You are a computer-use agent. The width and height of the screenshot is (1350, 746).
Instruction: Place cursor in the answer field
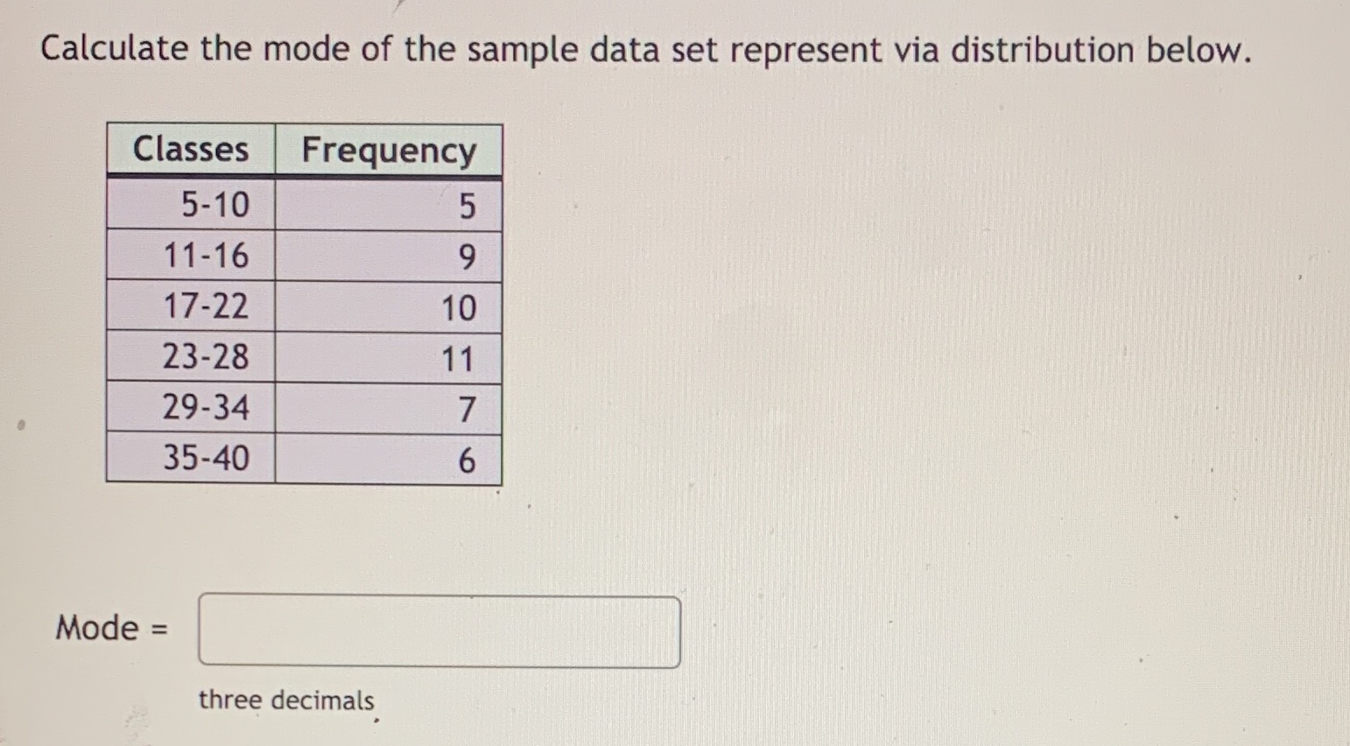[438, 632]
